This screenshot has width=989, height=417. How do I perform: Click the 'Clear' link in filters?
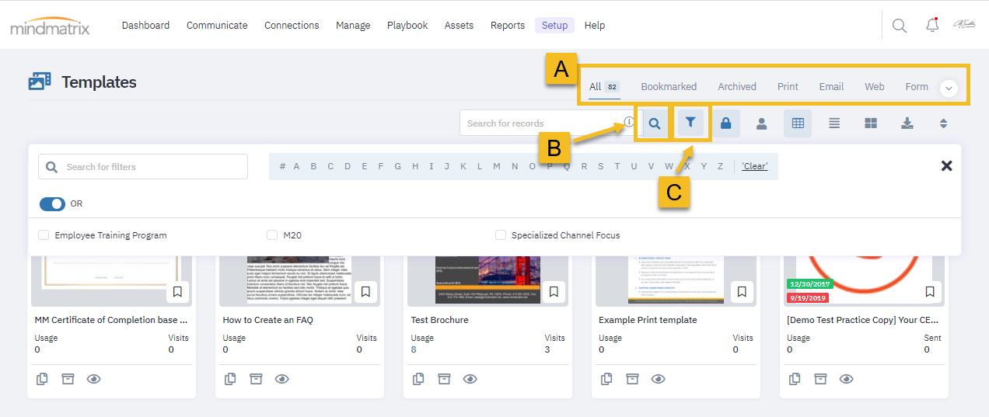point(754,166)
